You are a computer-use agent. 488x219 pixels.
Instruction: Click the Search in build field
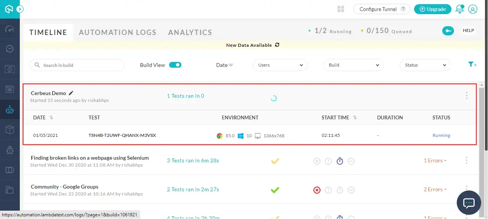77,65
